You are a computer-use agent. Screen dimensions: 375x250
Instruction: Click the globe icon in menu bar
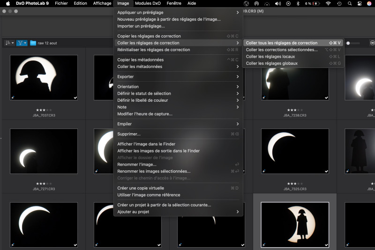[x=246, y=3]
